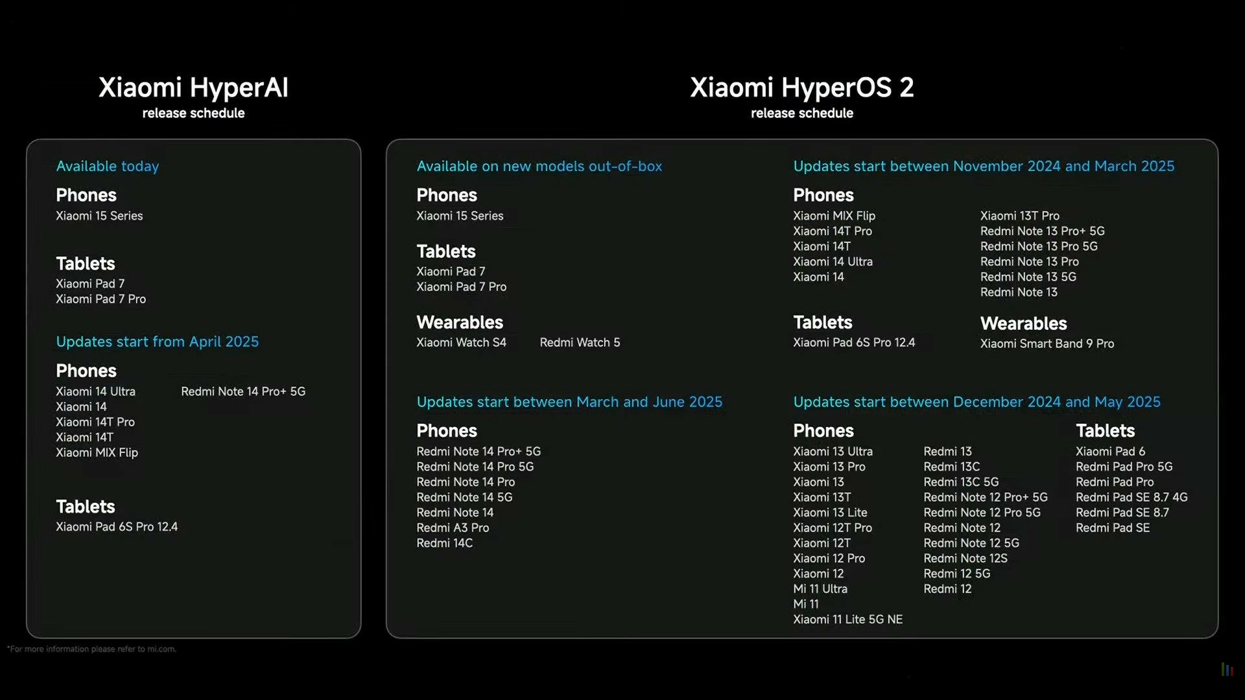Image resolution: width=1245 pixels, height=700 pixels.
Task: Select 'Updates start between March and June 2025'
Action: pyautogui.click(x=569, y=402)
